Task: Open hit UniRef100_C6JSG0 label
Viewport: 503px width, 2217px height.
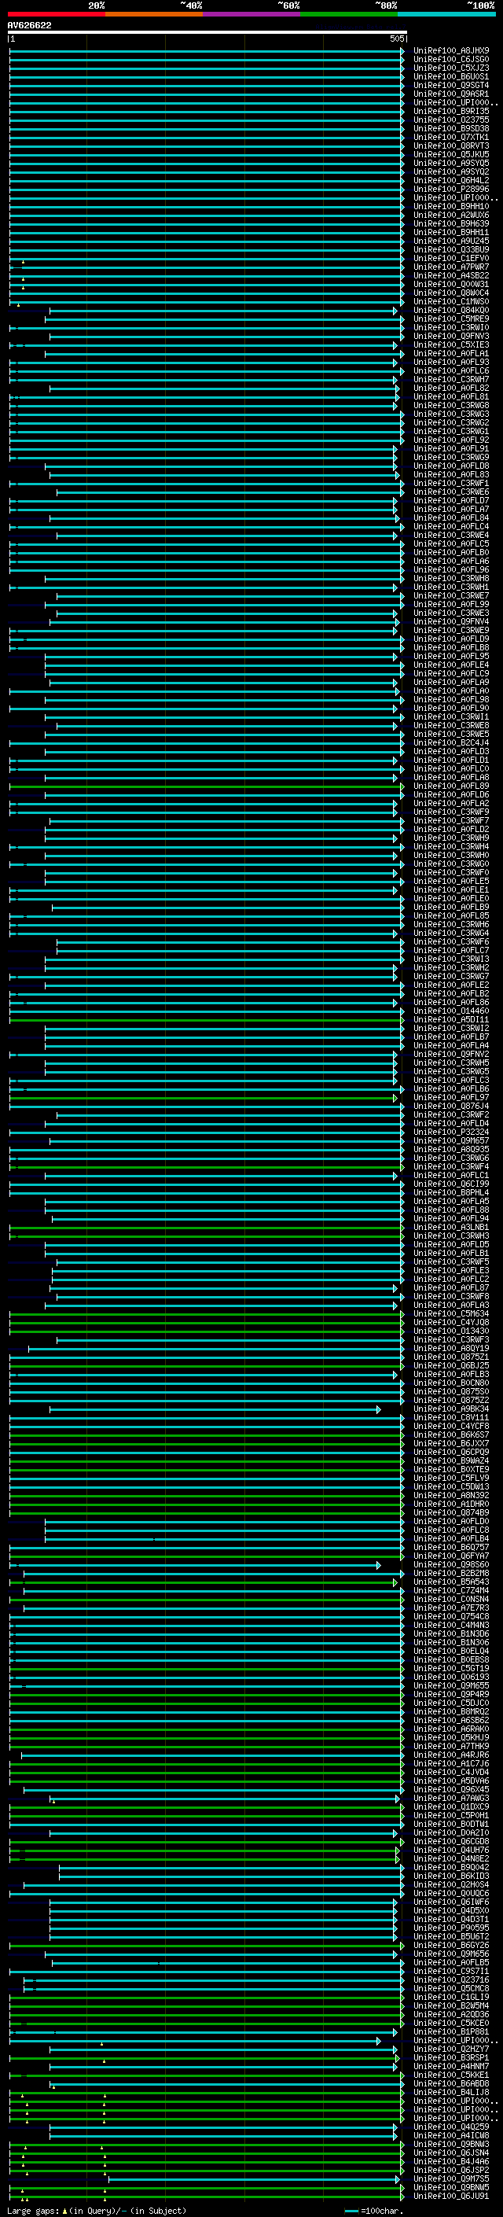Action: (451, 60)
